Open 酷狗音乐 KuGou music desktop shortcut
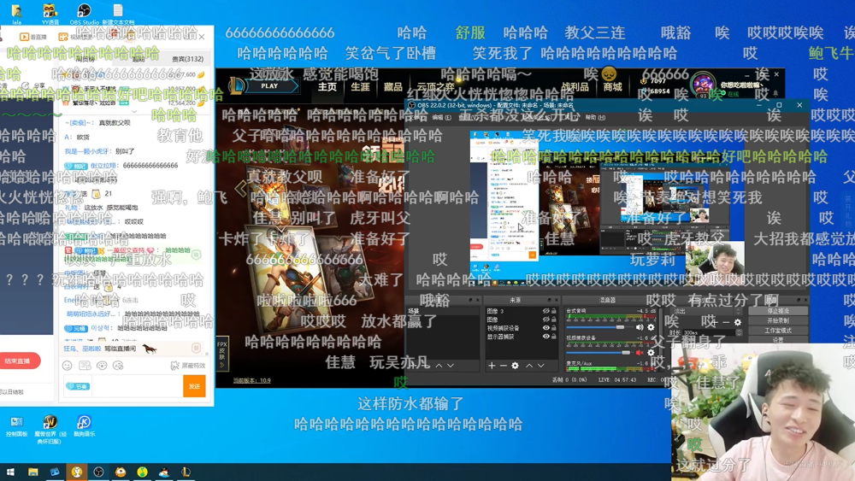Image resolution: width=855 pixels, height=481 pixels. coord(84,426)
